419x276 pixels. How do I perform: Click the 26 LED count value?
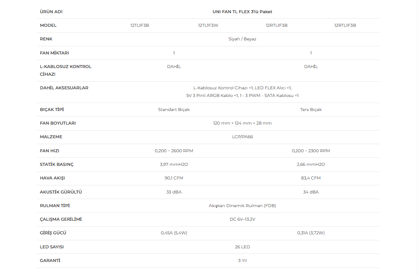[x=243, y=247]
